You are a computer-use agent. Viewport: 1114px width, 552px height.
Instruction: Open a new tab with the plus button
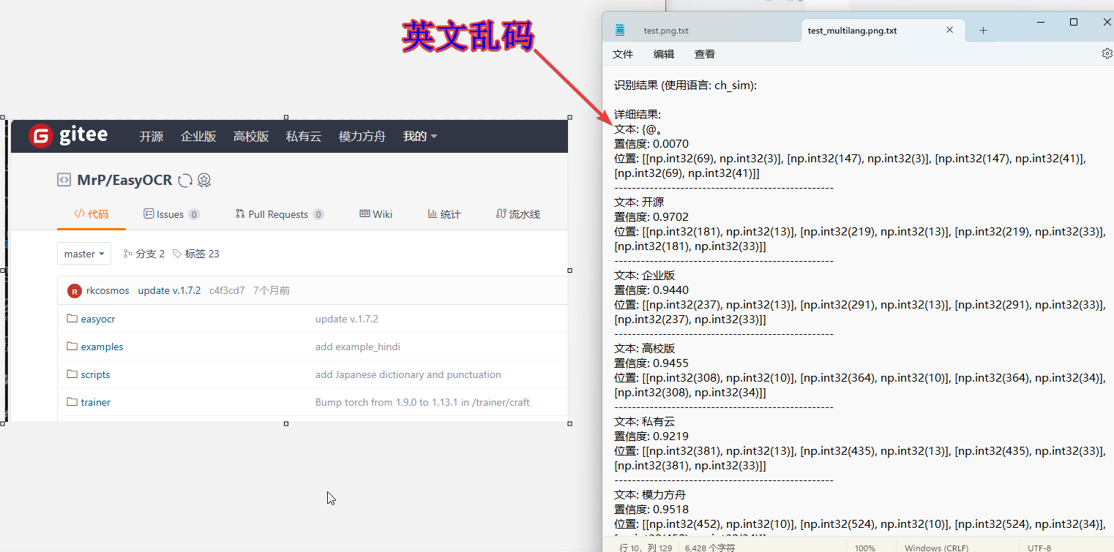click(984, 29)
